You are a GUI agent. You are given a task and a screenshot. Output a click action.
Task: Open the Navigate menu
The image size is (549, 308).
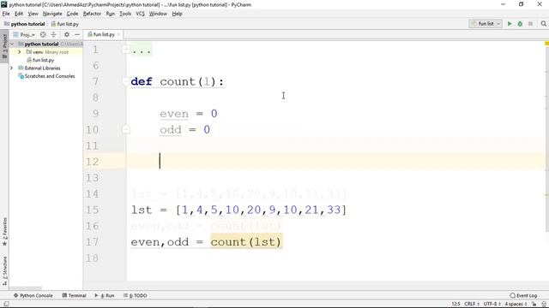pyautogui.click(x=52, y=14)
